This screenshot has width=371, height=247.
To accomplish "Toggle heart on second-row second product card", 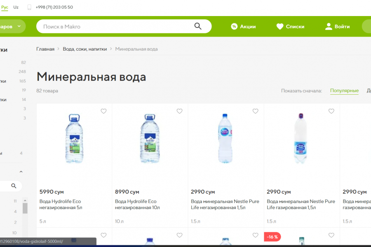I will click(180, 235).
